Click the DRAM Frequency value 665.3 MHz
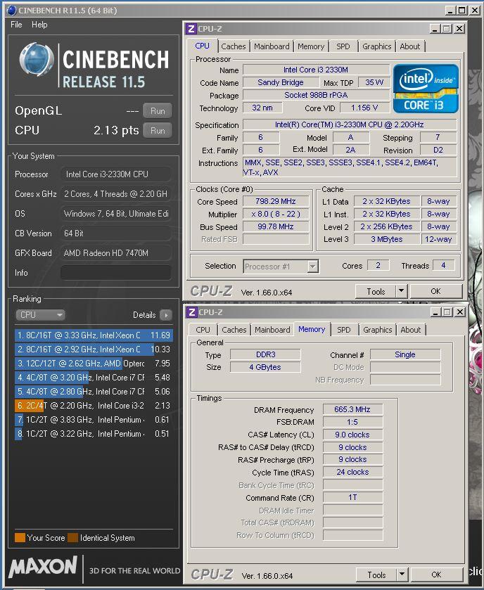 pos(352,409)
